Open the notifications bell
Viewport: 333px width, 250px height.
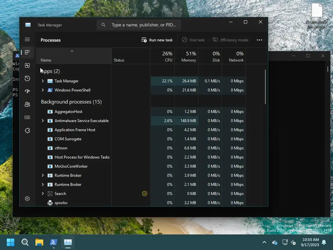pos(324,242)
